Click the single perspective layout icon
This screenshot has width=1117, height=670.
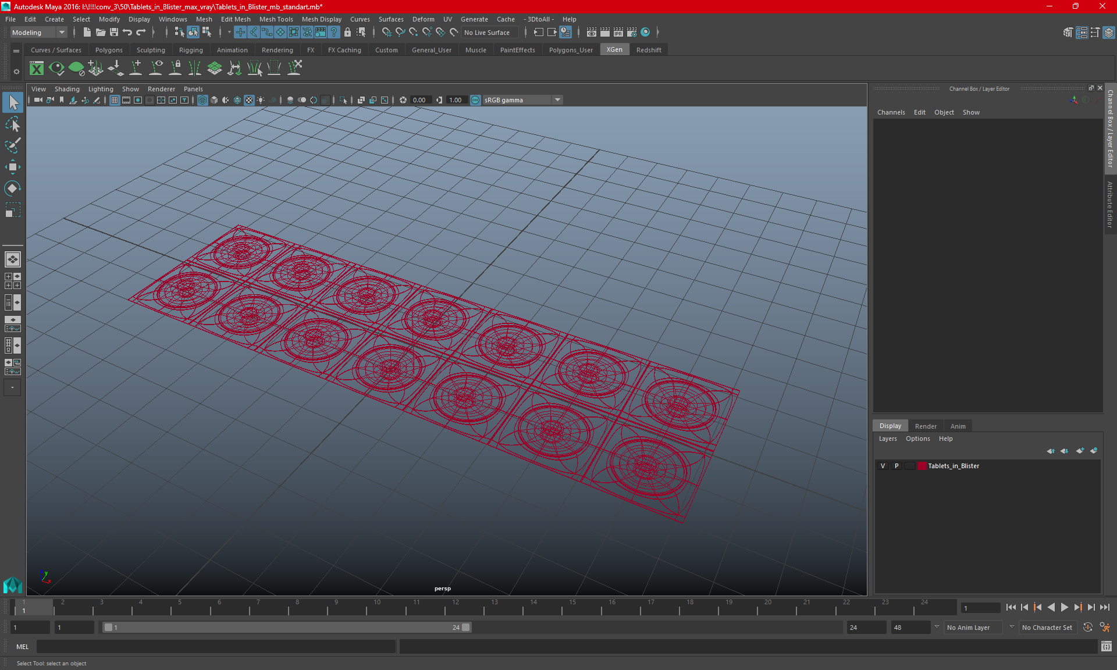point(12,259)
